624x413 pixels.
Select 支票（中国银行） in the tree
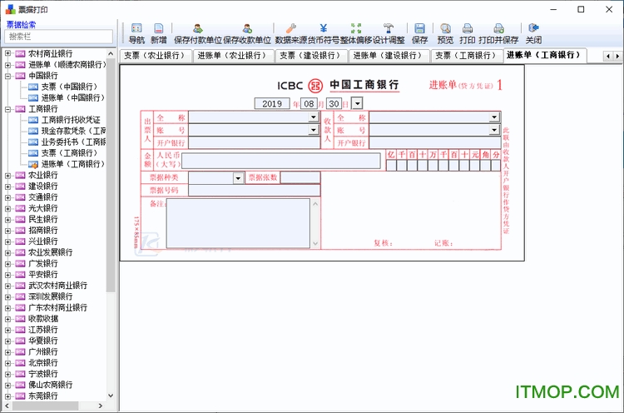click(69, 87)
